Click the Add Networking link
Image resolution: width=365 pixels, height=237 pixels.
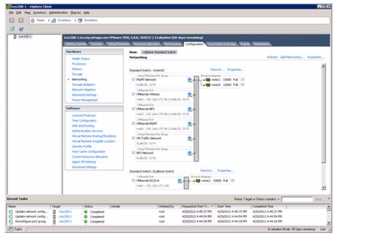point(292,57)
